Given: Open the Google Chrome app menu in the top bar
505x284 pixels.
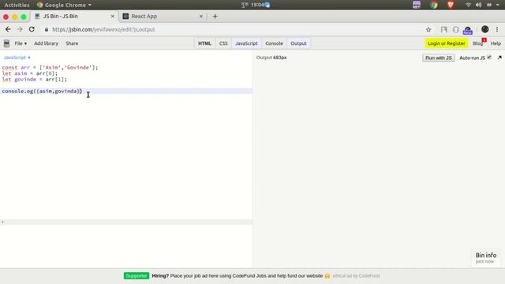Looking at the screenshot, I should point(64,5).
